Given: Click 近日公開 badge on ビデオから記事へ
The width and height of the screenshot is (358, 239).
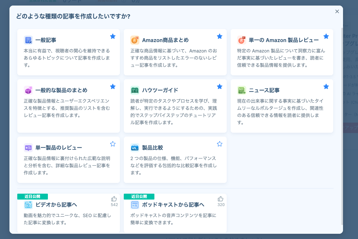Looking at the screenshot, I should pyautogui.click(x=33, y=197).
